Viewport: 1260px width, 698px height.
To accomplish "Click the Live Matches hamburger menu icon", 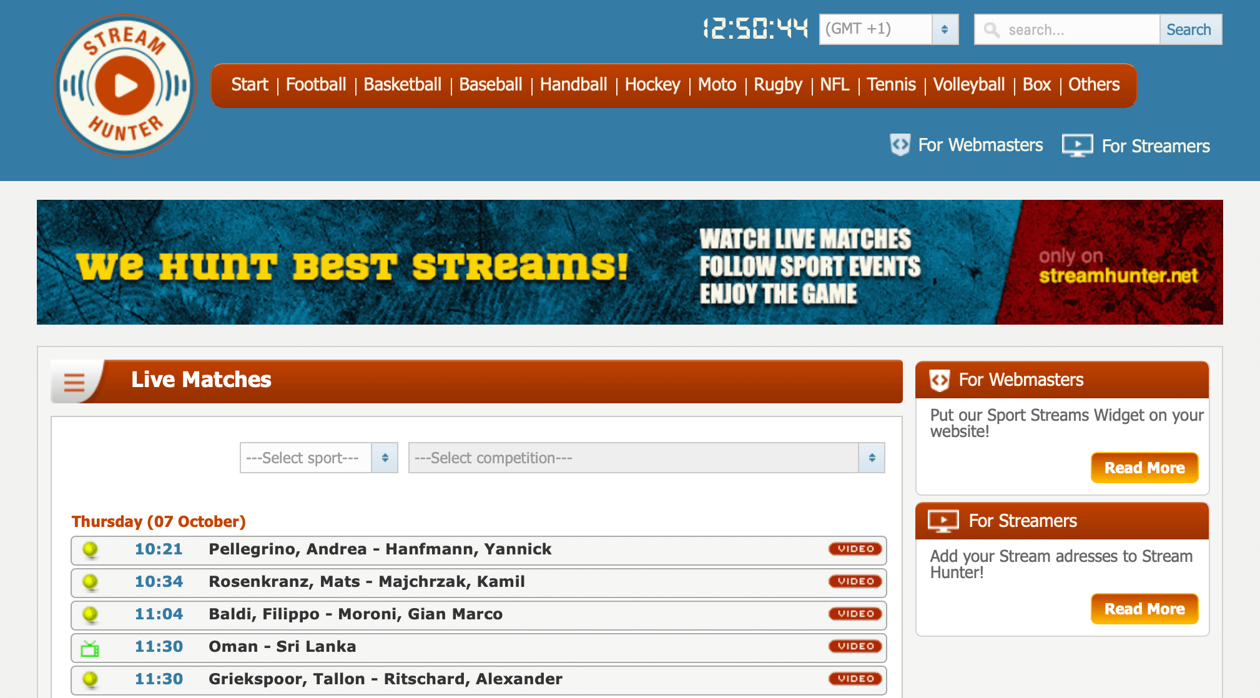I will 74,381.
